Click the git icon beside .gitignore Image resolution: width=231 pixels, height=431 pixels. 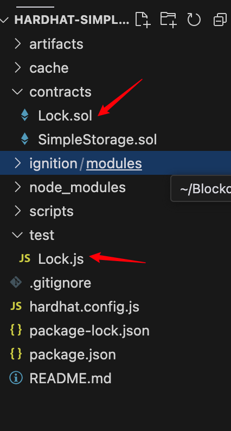pyautogui.click(x=16, y=282)
